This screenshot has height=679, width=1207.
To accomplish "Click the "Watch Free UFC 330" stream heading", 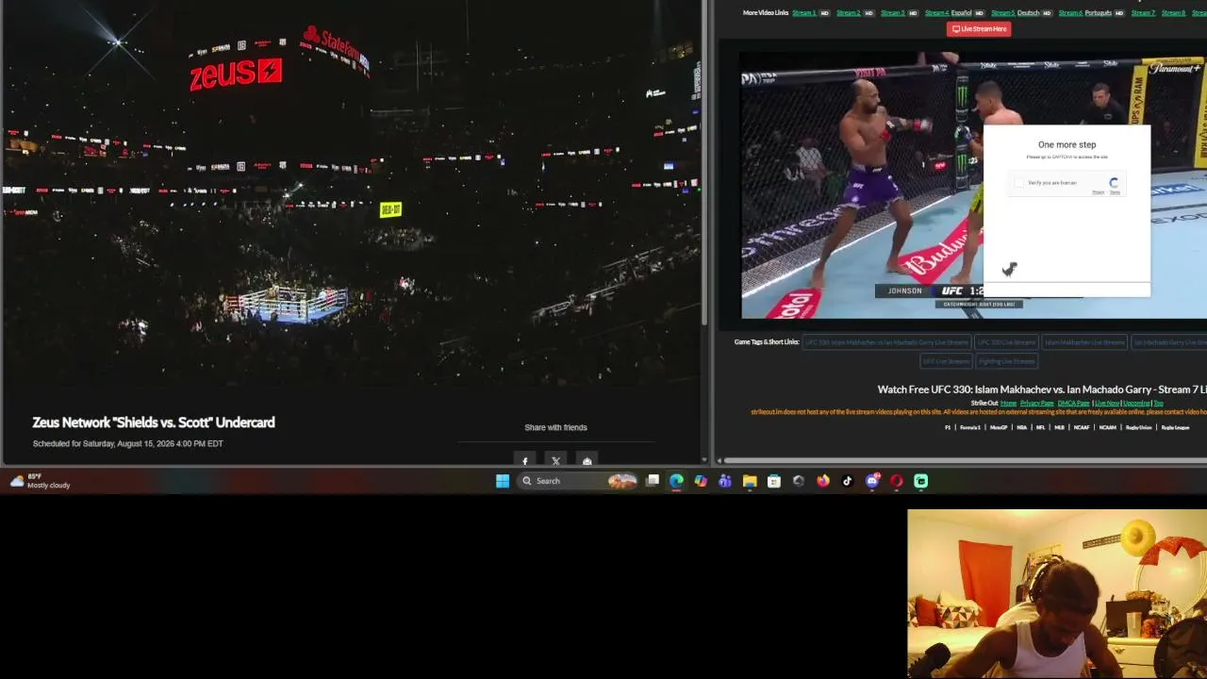I will [1042, 389].
